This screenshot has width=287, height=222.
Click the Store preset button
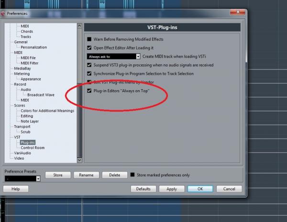tap(58, 175)
